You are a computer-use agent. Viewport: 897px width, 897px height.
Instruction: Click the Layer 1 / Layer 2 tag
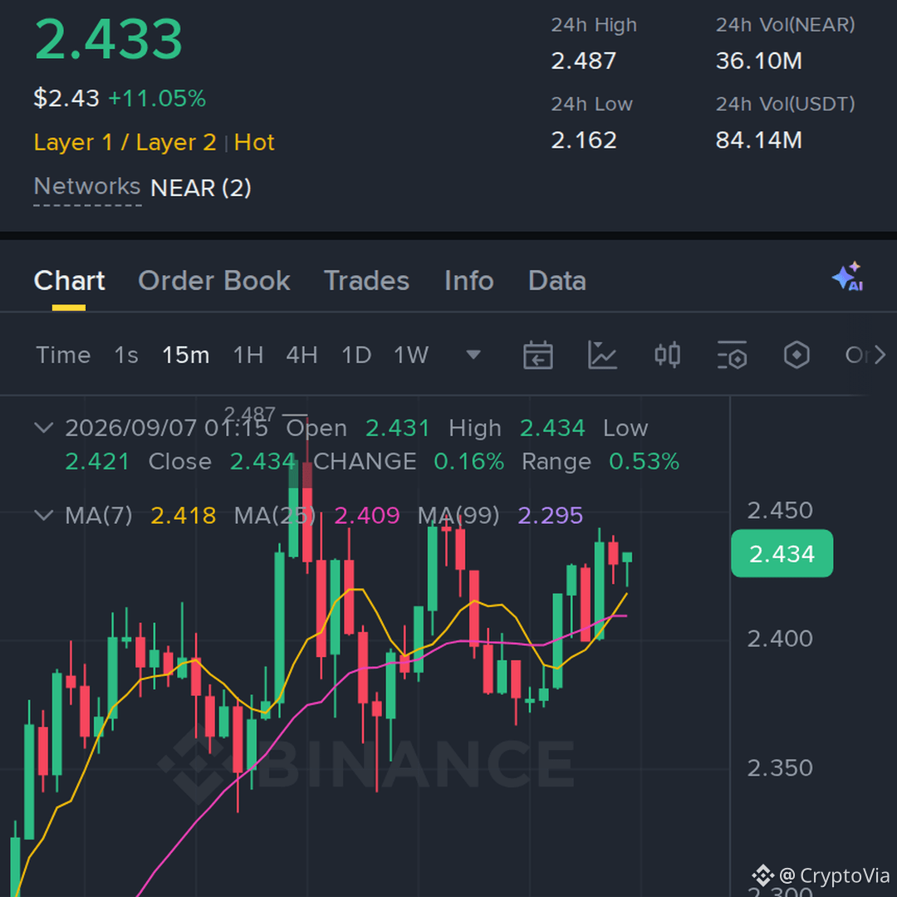coord(125,143)
